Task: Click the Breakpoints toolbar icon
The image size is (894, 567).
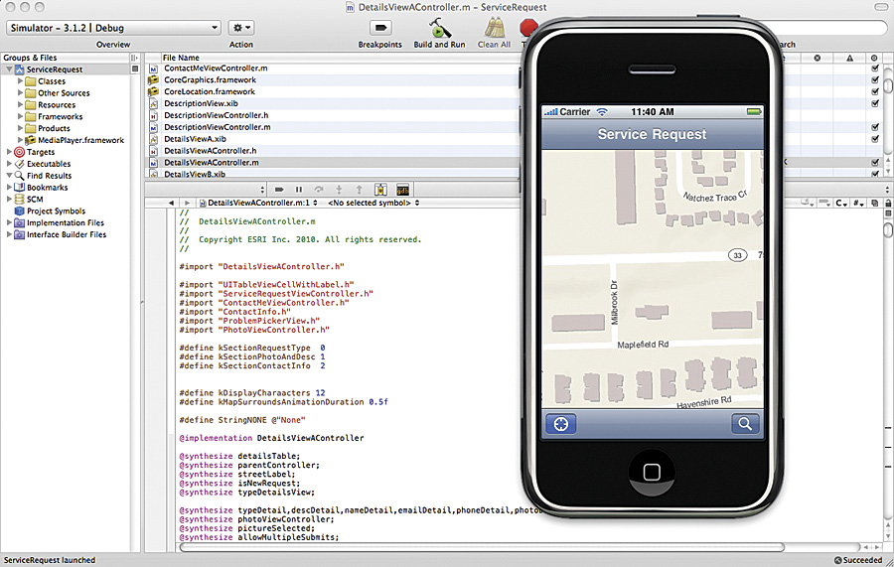Action: tap(380, 28)
